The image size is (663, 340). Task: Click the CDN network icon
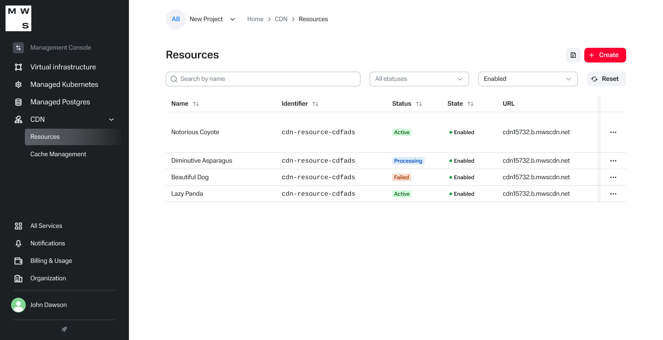(x=18, y=119)
